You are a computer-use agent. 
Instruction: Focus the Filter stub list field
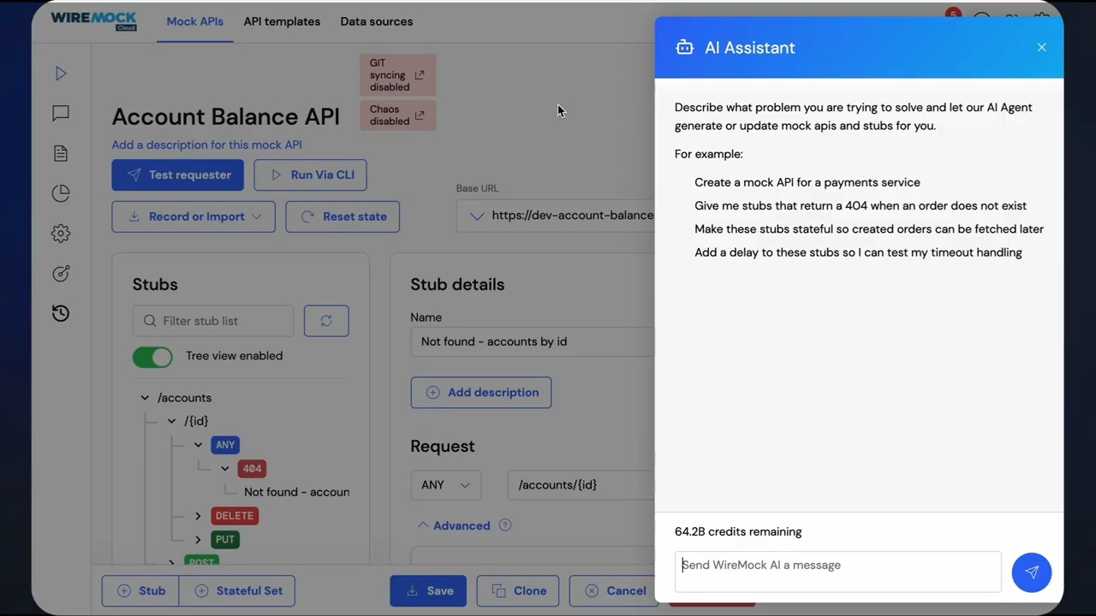(213, 321)
